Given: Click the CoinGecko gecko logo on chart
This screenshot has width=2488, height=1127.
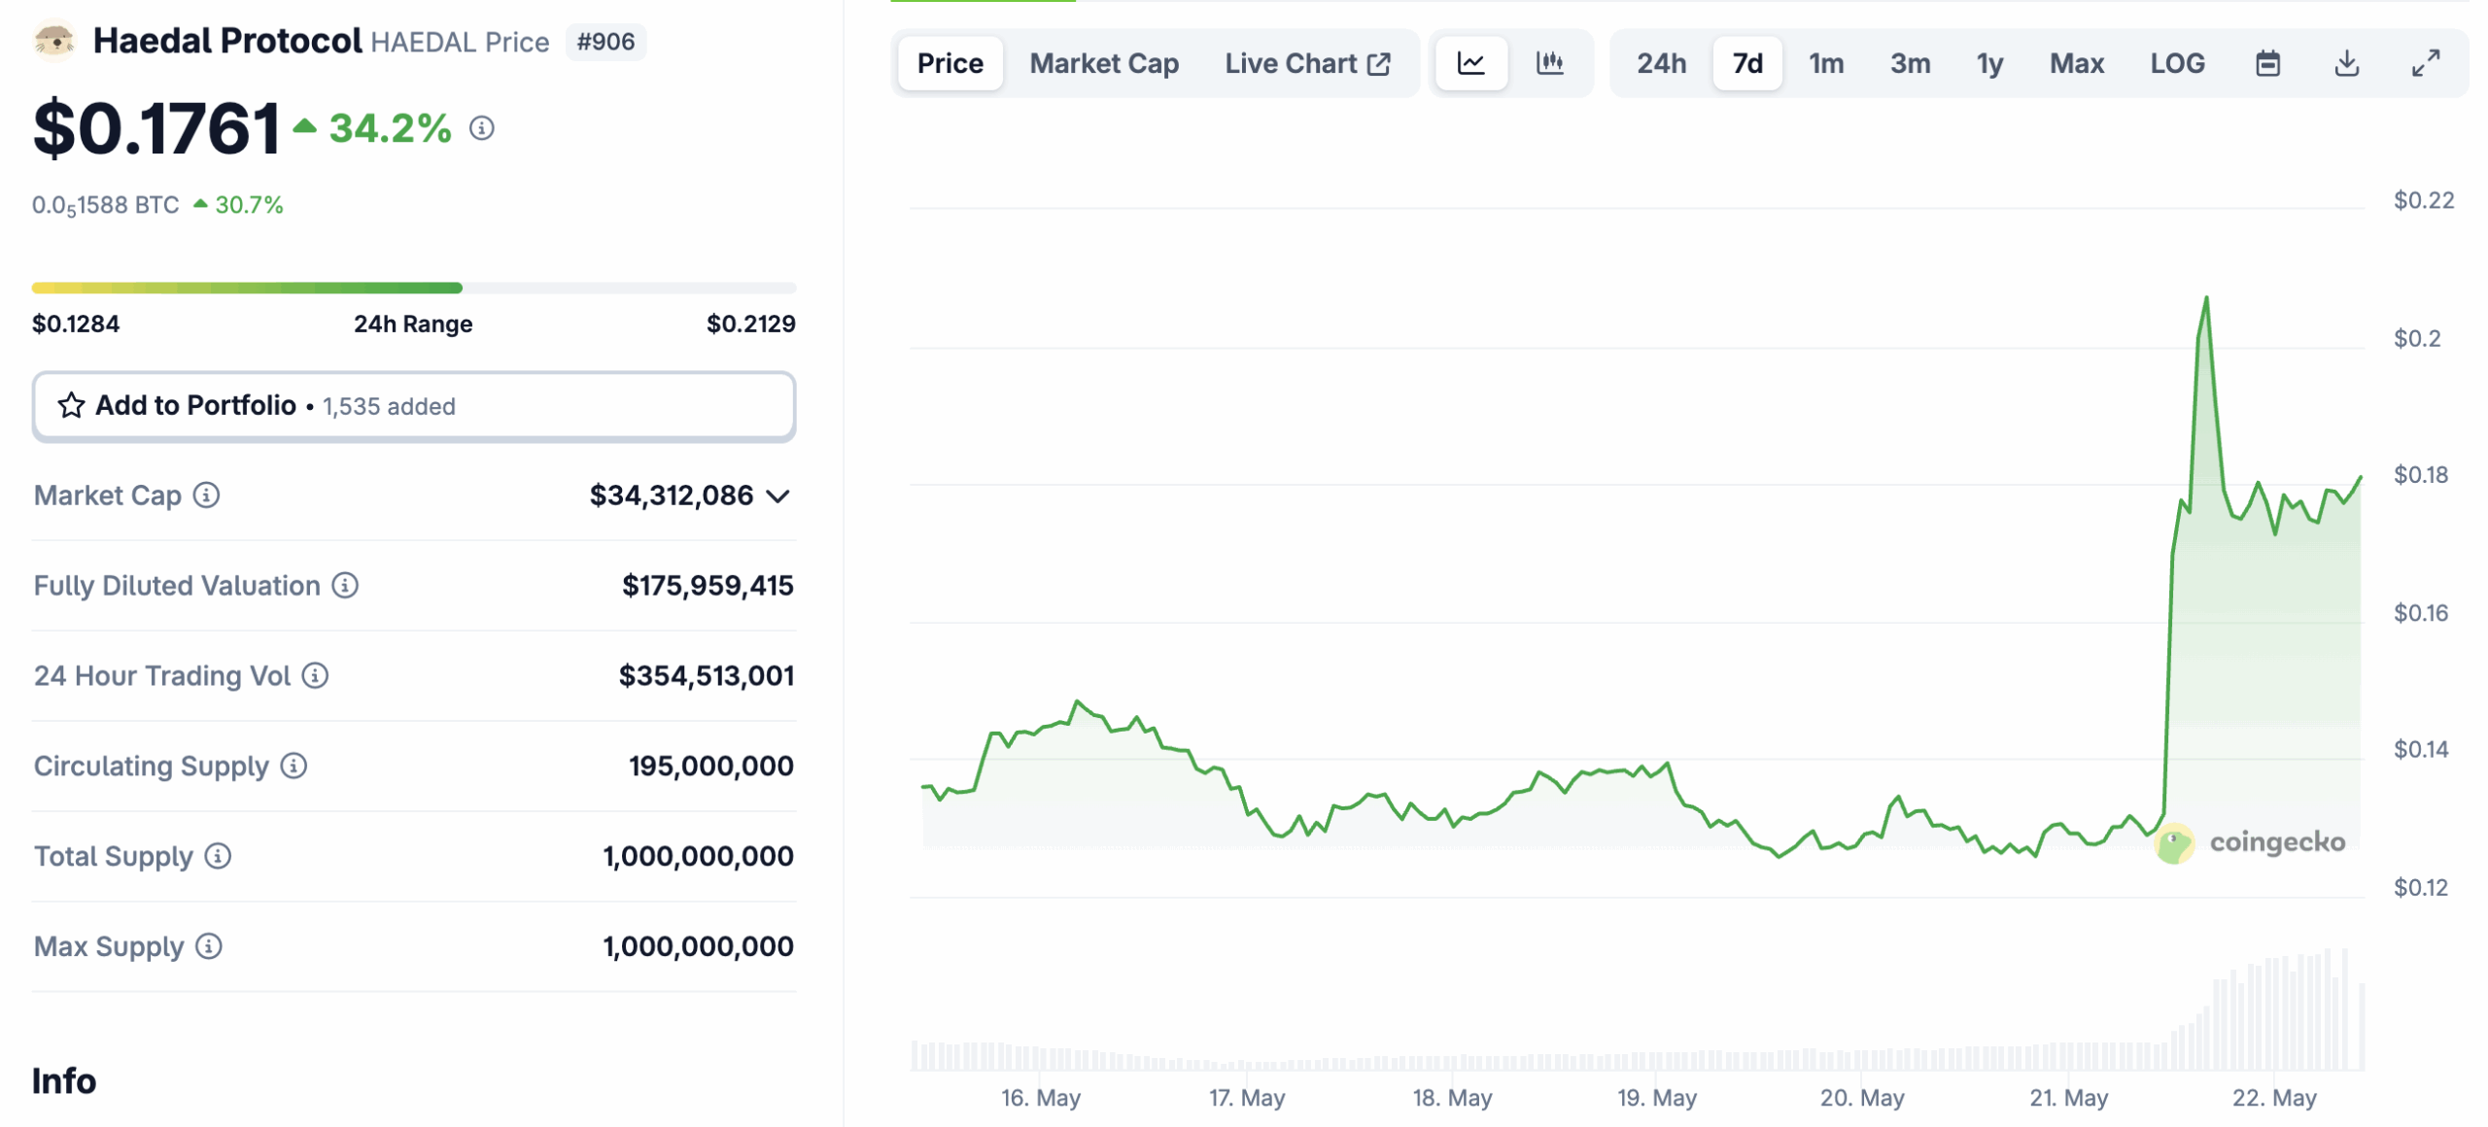Looking at the screenshot, I should click(x=2175, y=843).
